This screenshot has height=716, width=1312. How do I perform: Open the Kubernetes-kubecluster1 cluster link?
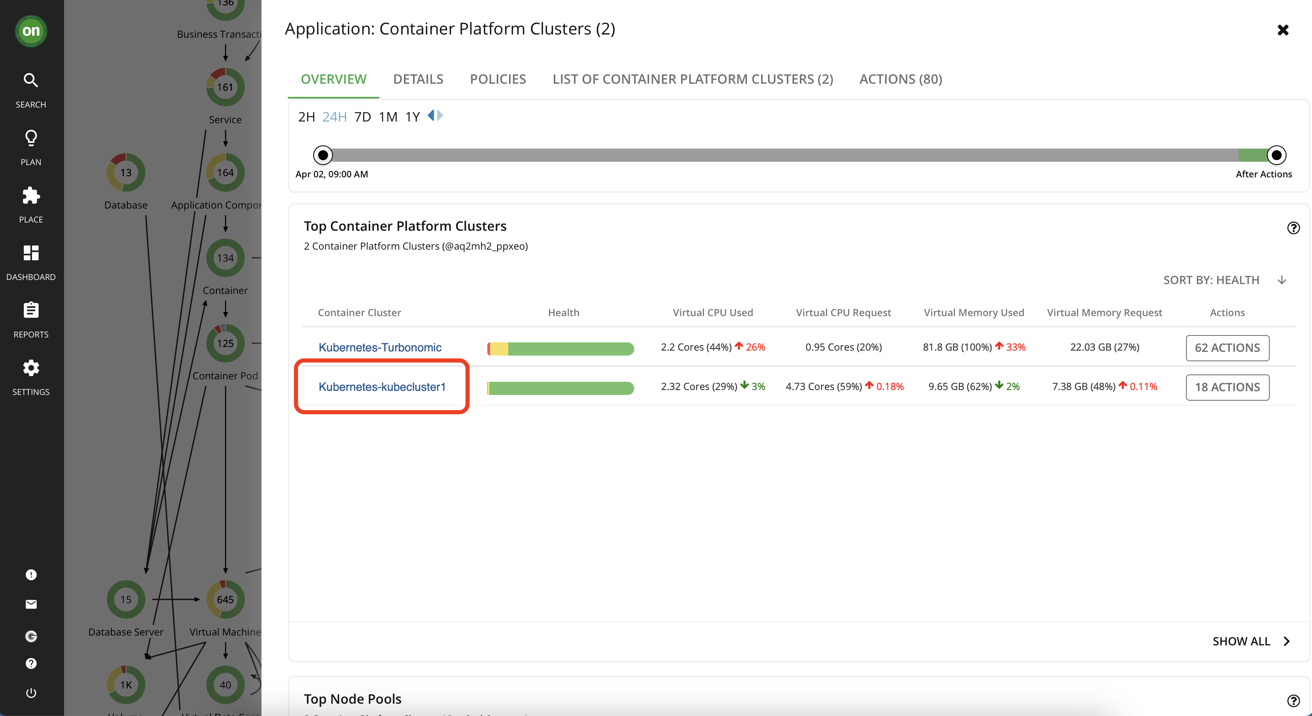point(382,386)
